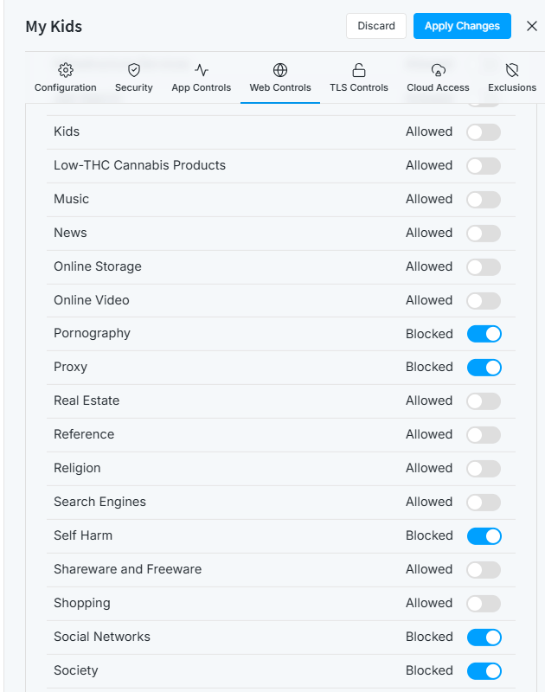545x692 pixels.
Task: Open the Cloud Access tab label
Action: [x=438, y=87]
